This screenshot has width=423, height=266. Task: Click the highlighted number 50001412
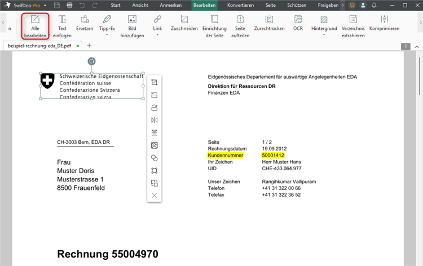click(x=273, y=155)
